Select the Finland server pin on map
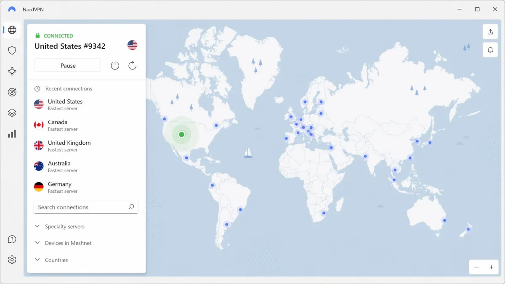Screen dimensions: 505x284 coord(321,101)
